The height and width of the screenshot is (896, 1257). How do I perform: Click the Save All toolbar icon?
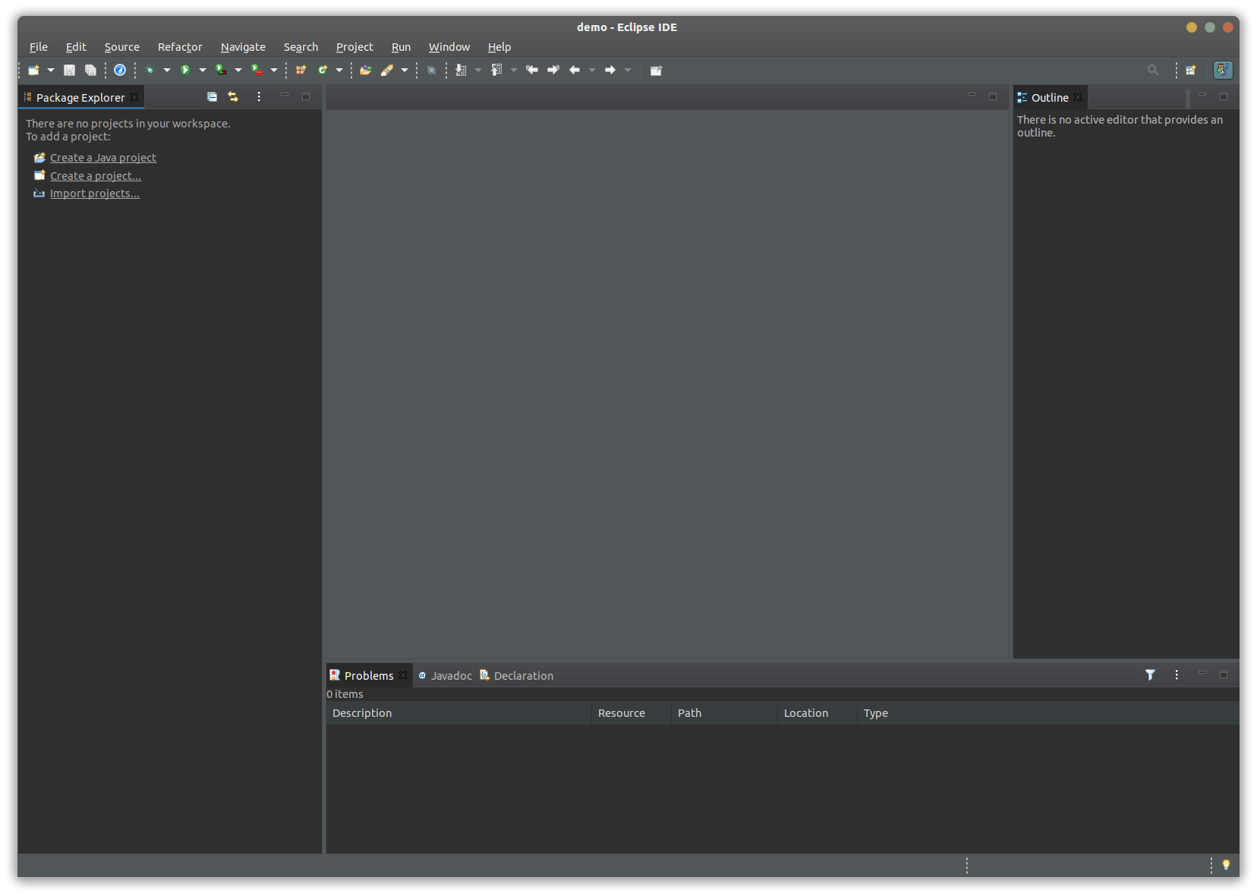click(x=90, y=70)
